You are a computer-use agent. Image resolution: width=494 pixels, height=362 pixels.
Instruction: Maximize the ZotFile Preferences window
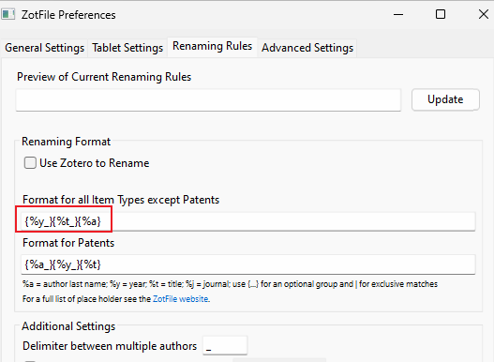point(441,14)
